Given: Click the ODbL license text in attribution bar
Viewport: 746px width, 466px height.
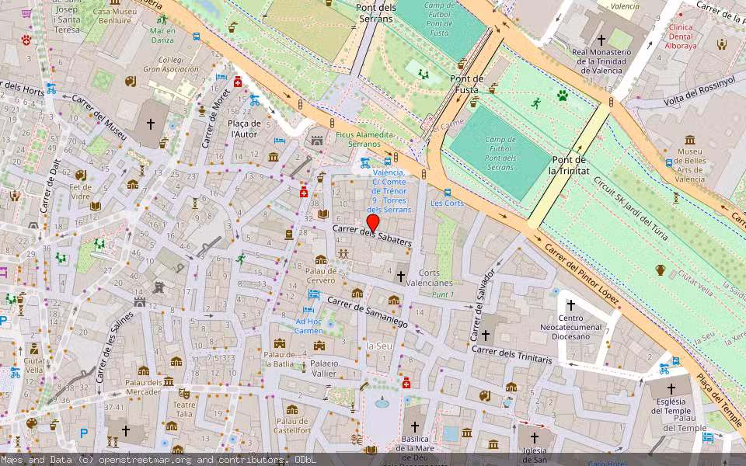Looking at the screenshot, I should tap(305, 459).
